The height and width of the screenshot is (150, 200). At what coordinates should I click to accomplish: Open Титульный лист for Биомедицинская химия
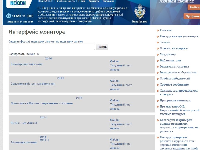pos(121,66)
